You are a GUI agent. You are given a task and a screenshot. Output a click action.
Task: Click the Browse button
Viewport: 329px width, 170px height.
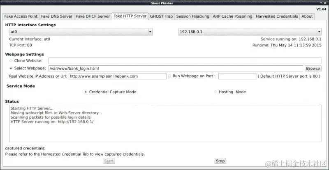[x=313, y=68]
